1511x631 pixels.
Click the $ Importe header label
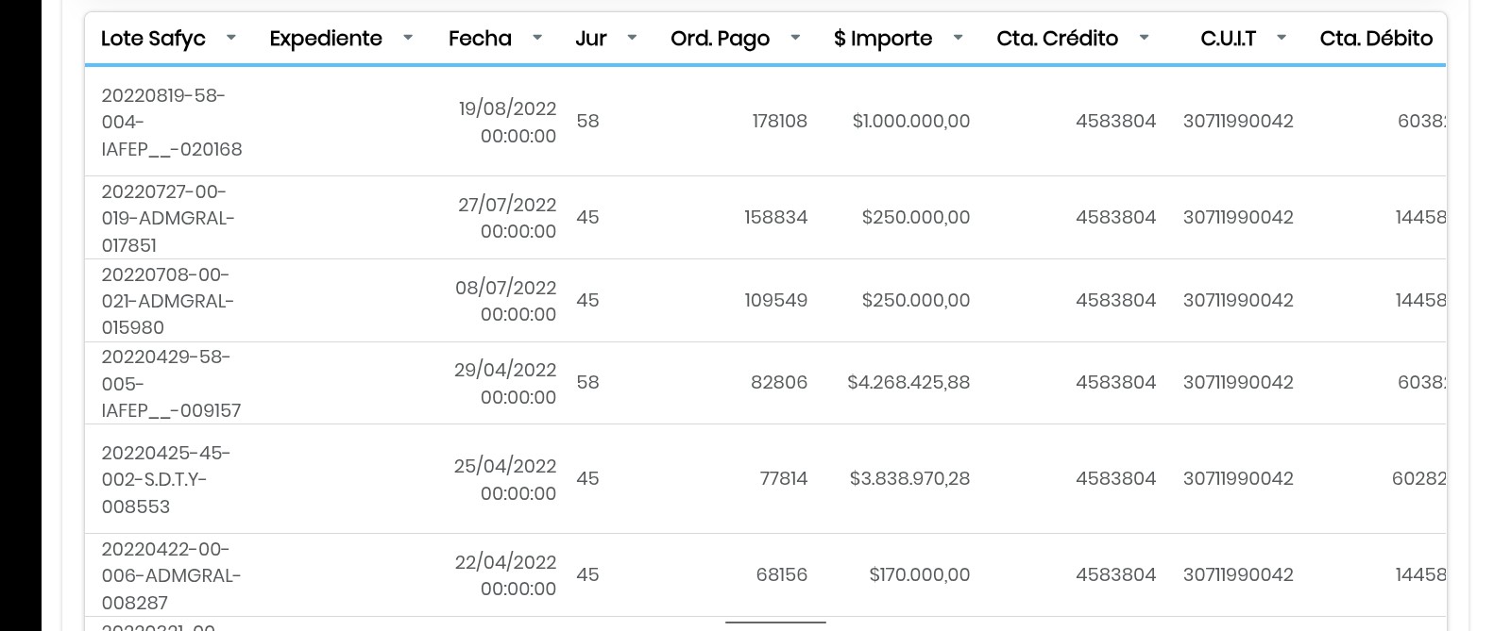point(883,39)
